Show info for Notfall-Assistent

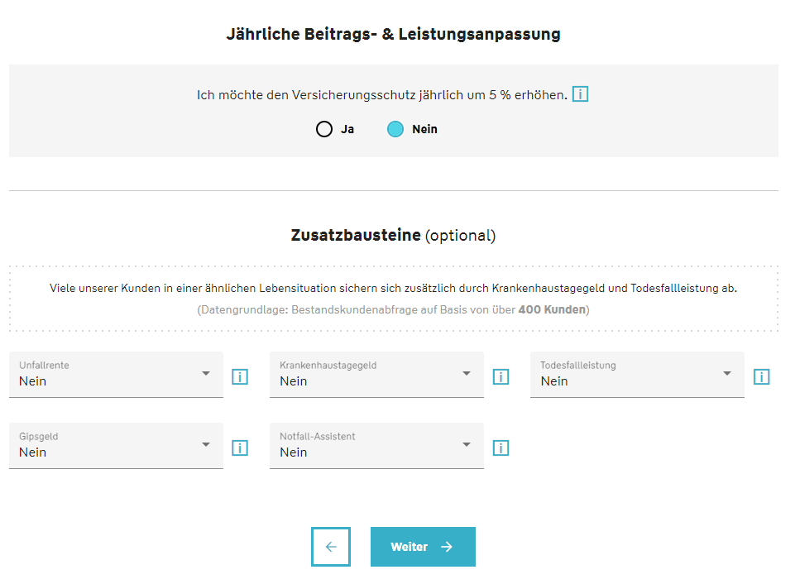click(501, 448)
